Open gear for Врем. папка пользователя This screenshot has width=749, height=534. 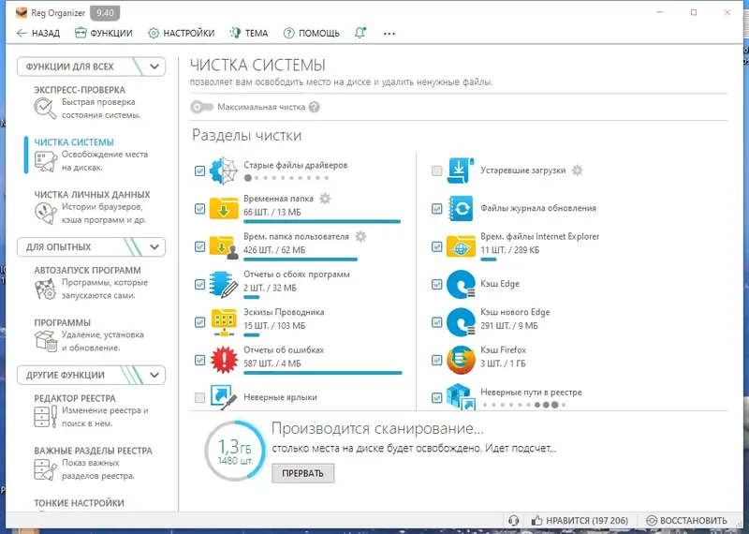(360, 236)
